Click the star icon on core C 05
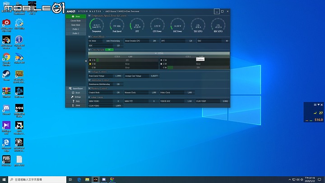 pos(161,64)
